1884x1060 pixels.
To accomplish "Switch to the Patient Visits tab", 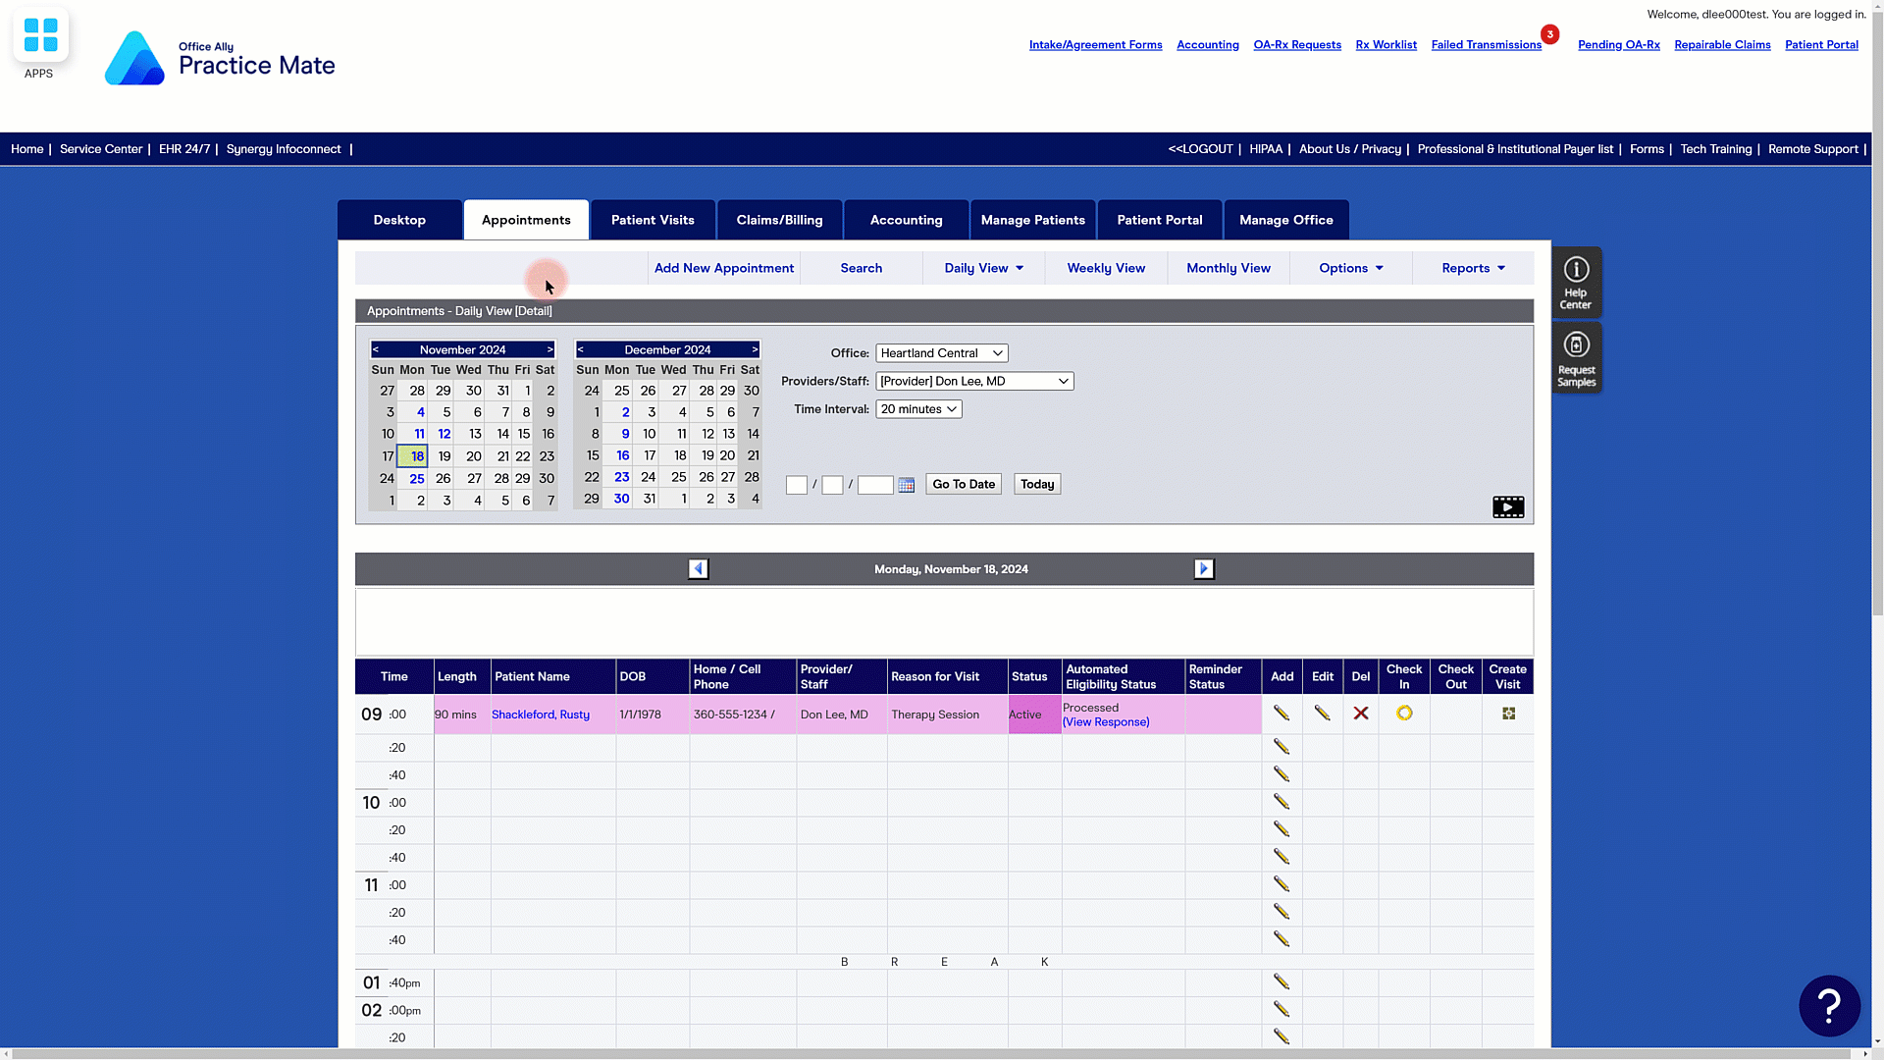I will tap(653, 220).
